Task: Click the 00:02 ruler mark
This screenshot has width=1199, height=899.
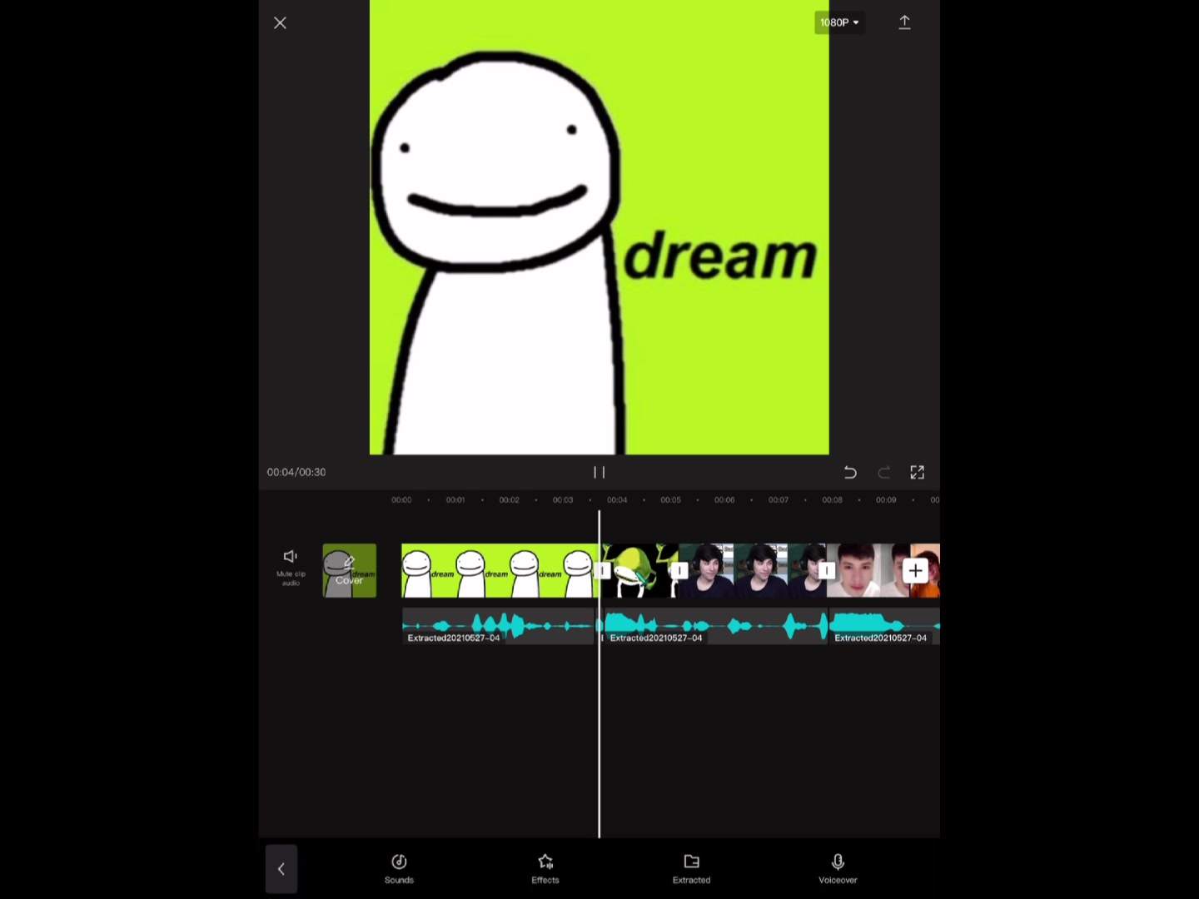Action: click(x=509, y=499)
